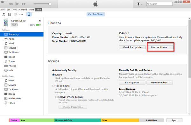The height and width of the screenshot is (125, 191).
Task: Open Movies under On My Device
Action: point(22,85)
